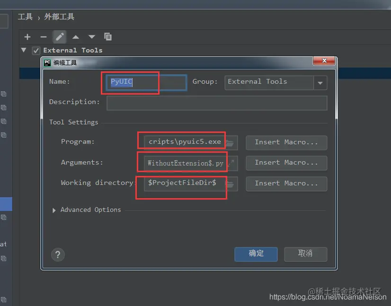Add a new external tool with plus icon
Screen dimensions: 391x306
[x=27, y=37]
